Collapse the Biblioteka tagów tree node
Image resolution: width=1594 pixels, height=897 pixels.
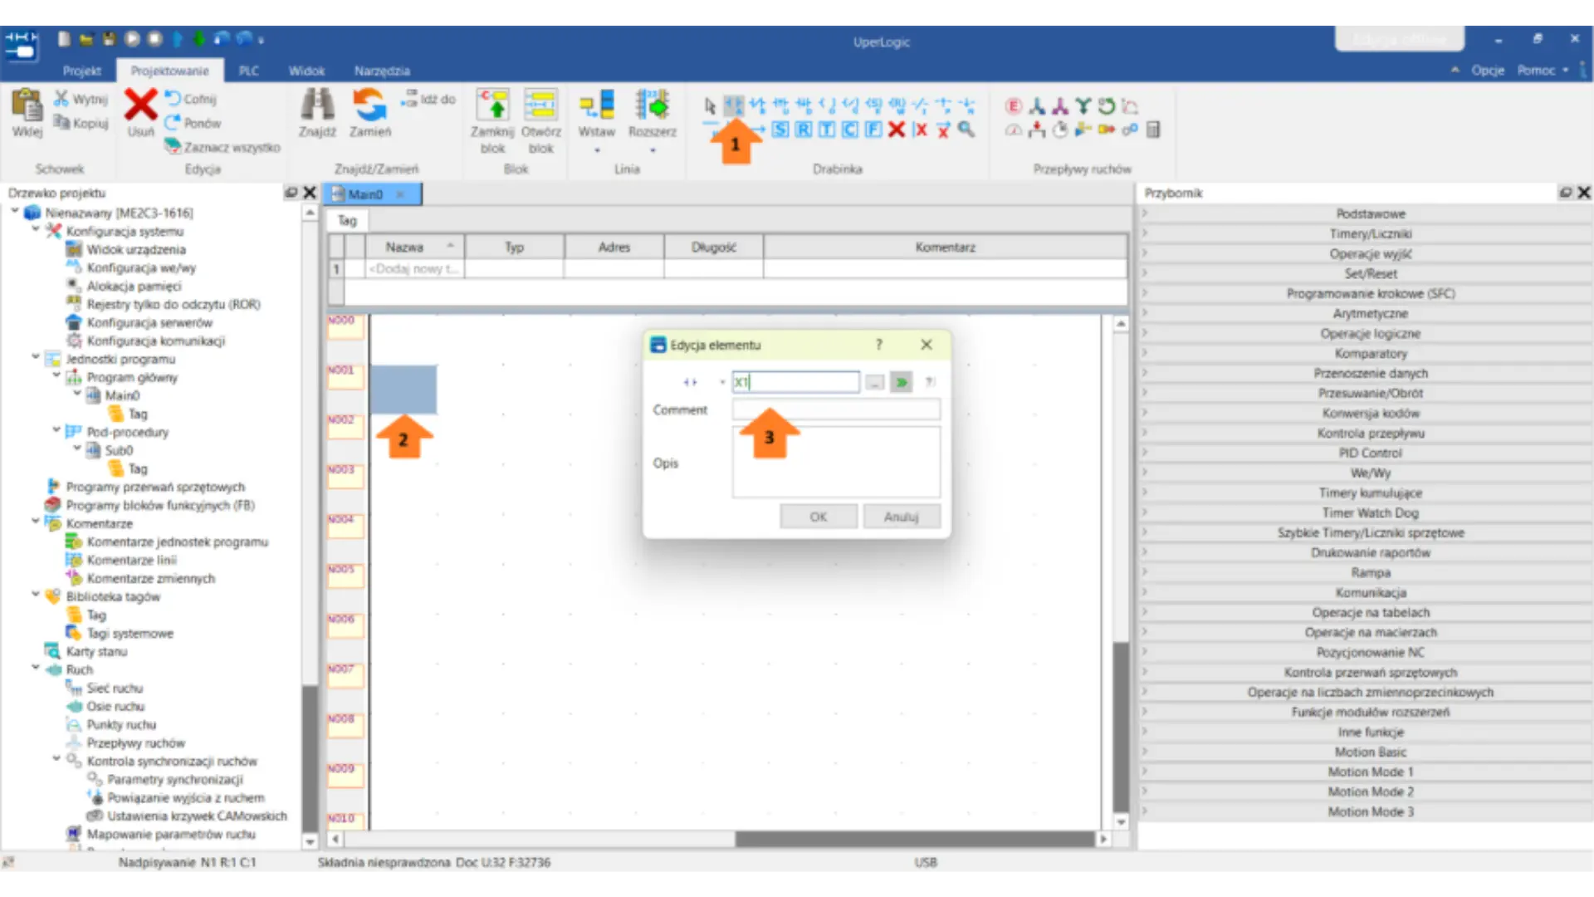coord(35,596)
